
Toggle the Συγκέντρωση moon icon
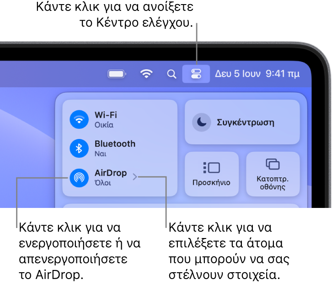[x=202, y=122]
